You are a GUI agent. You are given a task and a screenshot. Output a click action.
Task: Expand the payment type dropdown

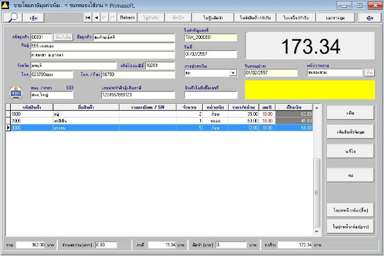pos(233,73)
